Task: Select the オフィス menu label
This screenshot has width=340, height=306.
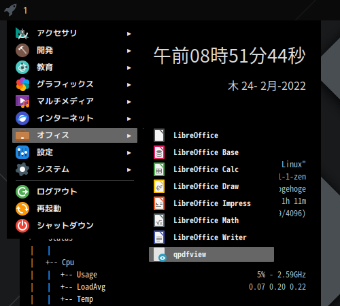Action: coord(53,135)
